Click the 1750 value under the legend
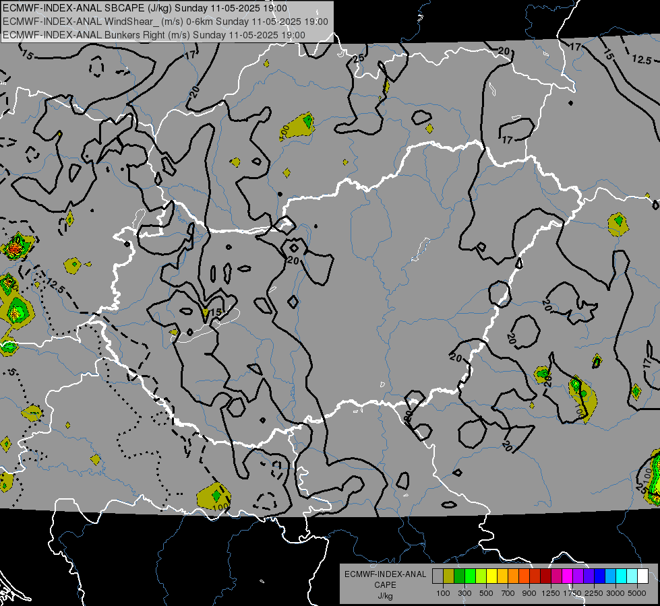Viewport: 660px width, 606px height. (572, 593)
